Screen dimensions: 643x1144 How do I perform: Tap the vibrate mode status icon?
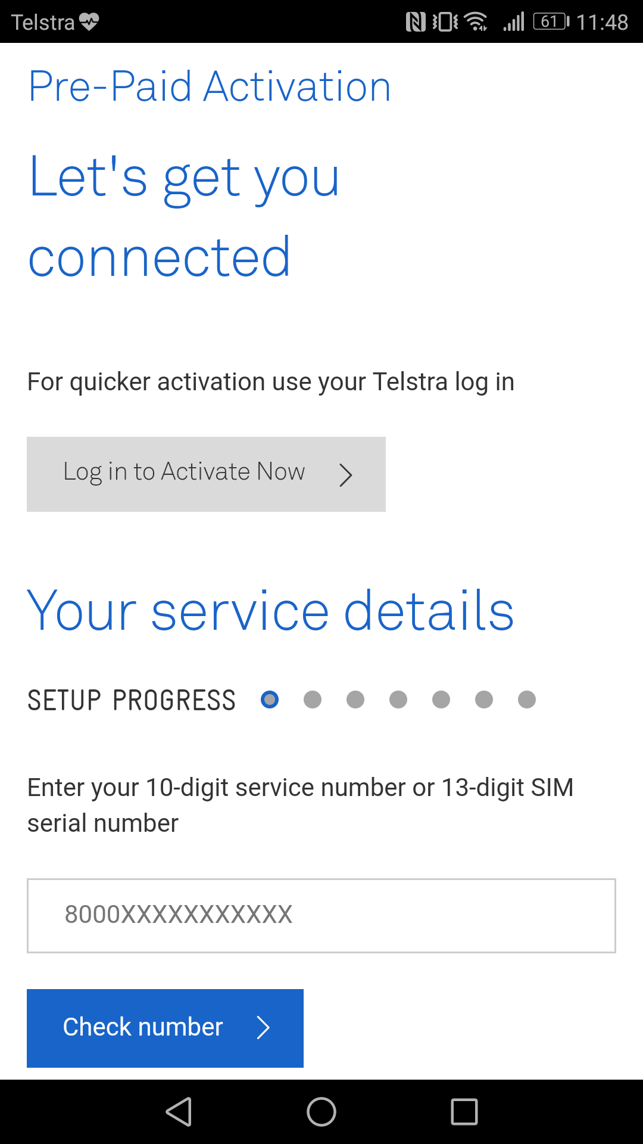pyautogui.click(x=445, y=22)
